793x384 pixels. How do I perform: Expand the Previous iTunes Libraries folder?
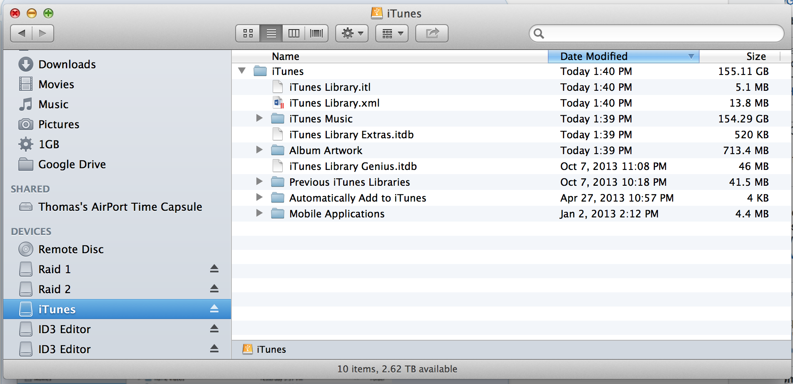point(259,182)
